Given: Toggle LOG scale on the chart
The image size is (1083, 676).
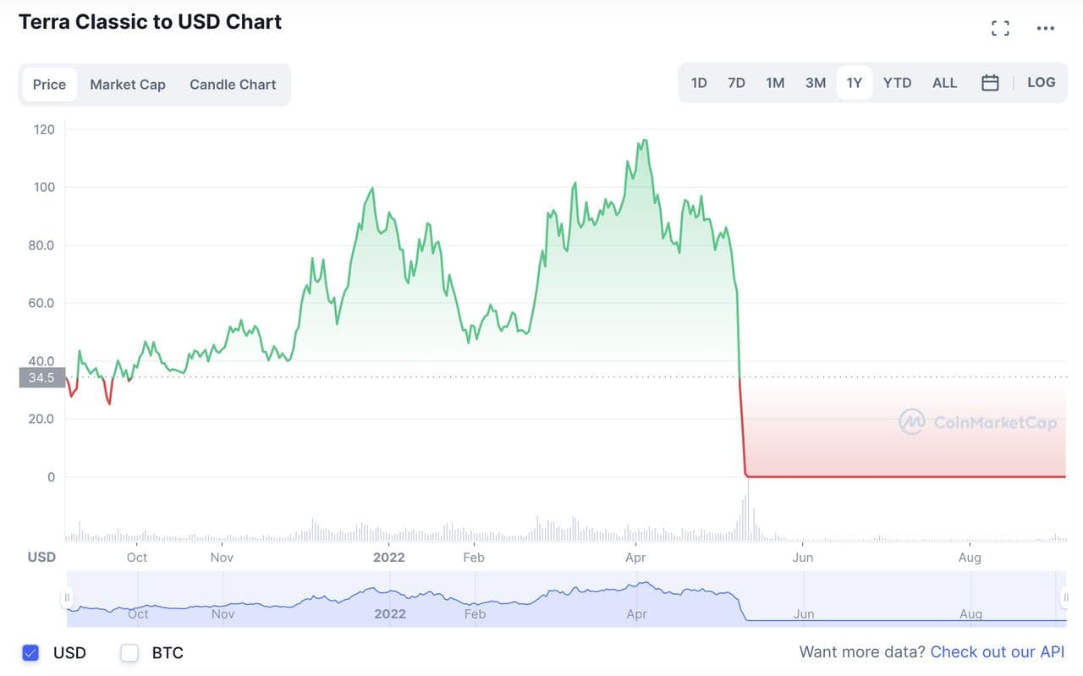Looking at the screenshot, I should pyautogui.click(x=1041, y=83).
